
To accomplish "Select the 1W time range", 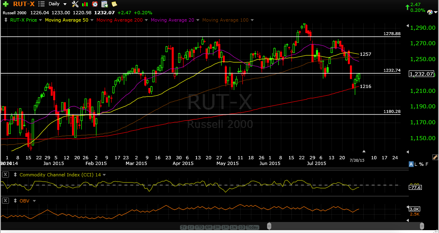I will (x=233, y=227).
